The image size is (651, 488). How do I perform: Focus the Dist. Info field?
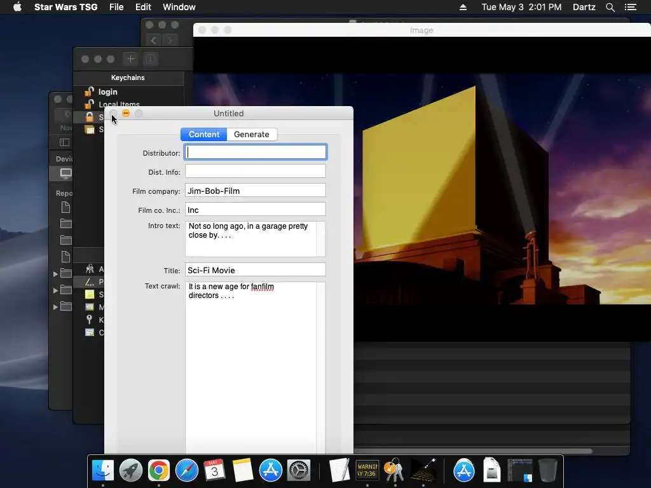(x=256, y=172)
